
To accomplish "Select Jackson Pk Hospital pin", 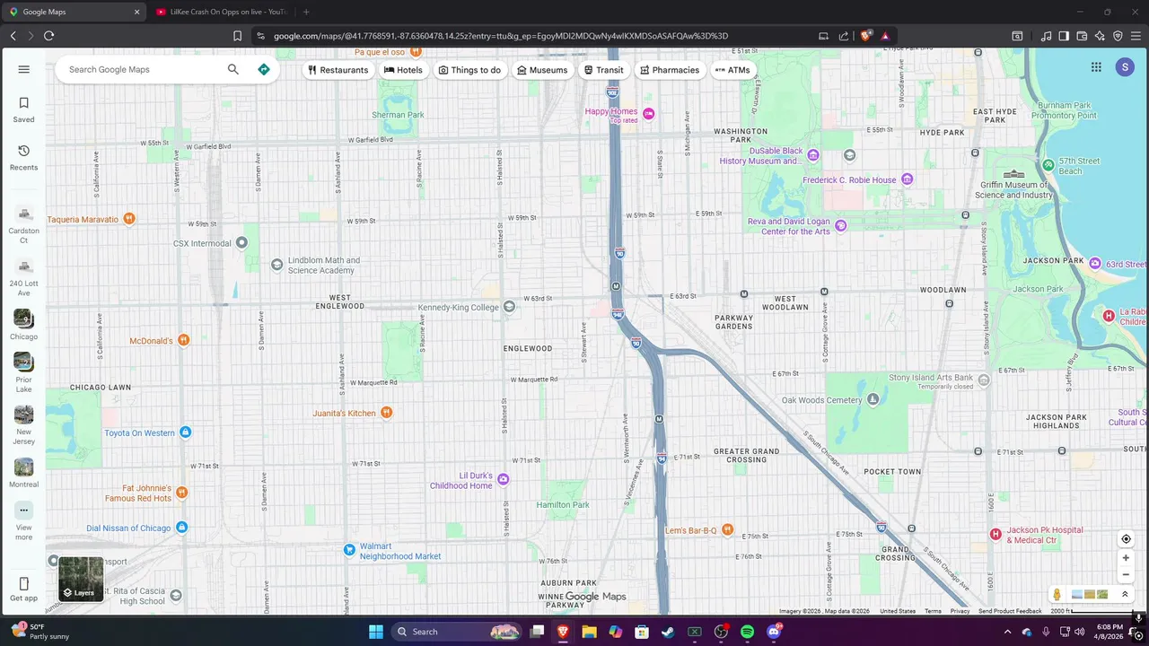I will pos(996,534).
